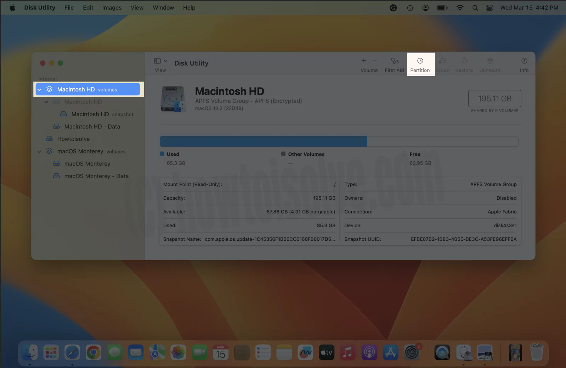
Task: Open the Images menu
Action: point(112,7)
